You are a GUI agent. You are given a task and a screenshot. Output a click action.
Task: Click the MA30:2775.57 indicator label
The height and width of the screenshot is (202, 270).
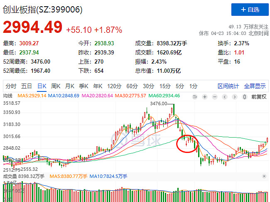(130, 96)
